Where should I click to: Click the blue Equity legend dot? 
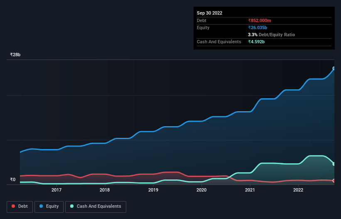41,206
